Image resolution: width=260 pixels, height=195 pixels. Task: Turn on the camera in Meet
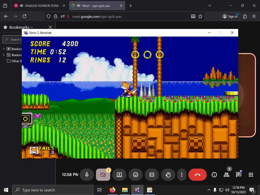pyautogui.click(x=103, y=175)
